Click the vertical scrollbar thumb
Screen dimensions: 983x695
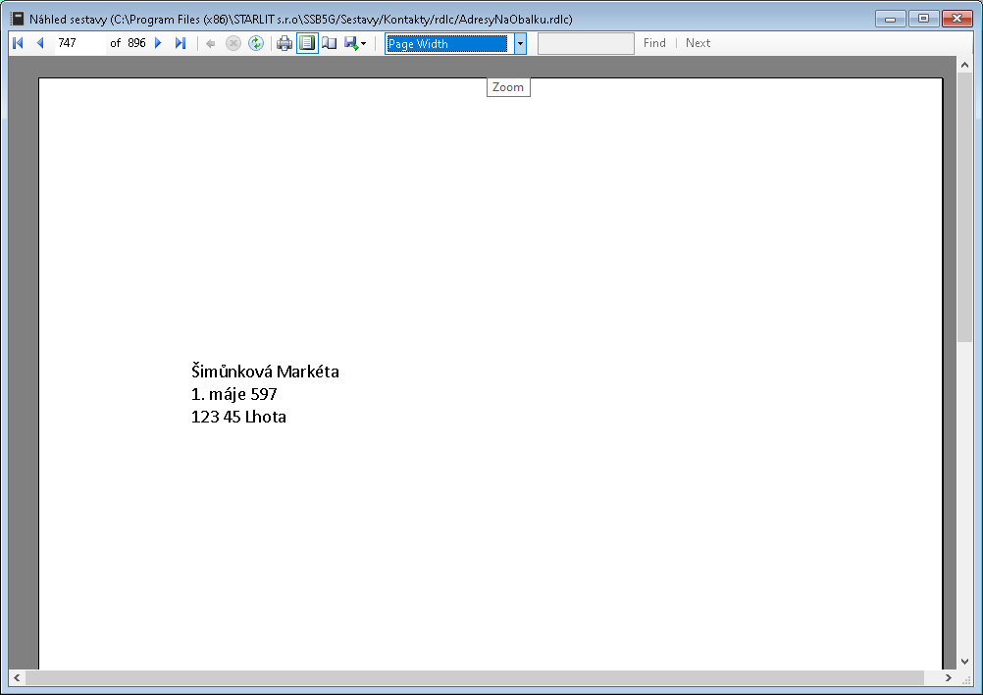click(x=964, y=206)
